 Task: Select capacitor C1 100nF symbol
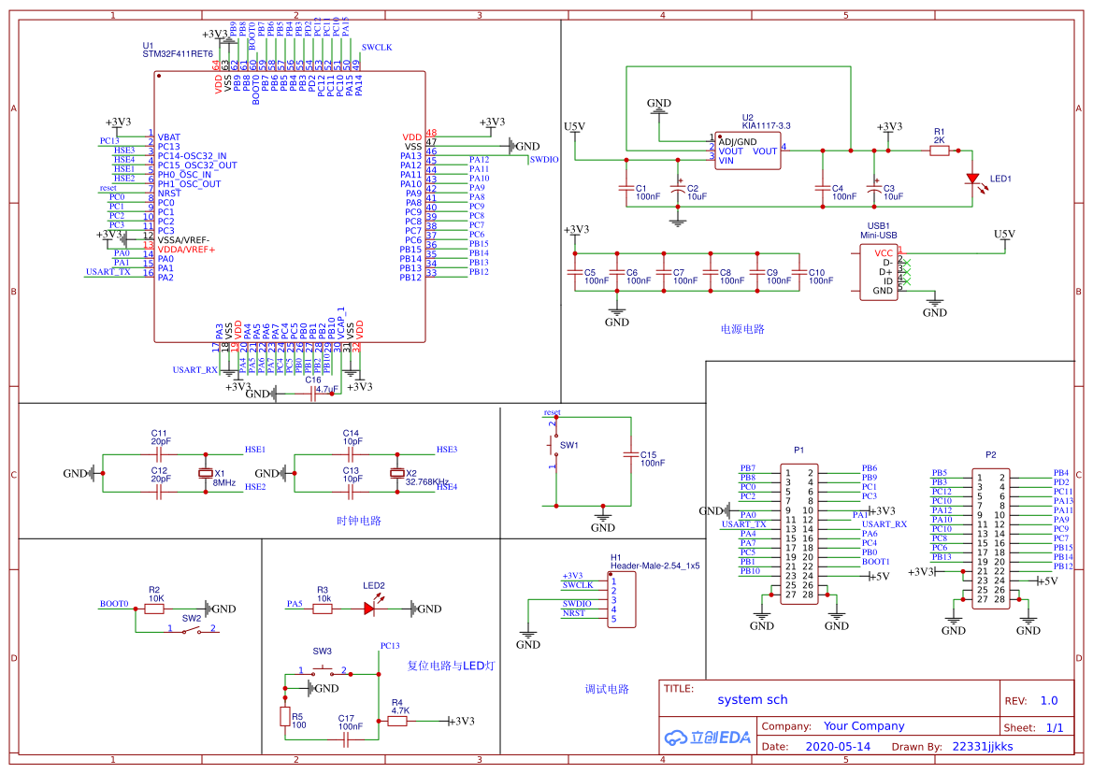[x=626, y=187]
